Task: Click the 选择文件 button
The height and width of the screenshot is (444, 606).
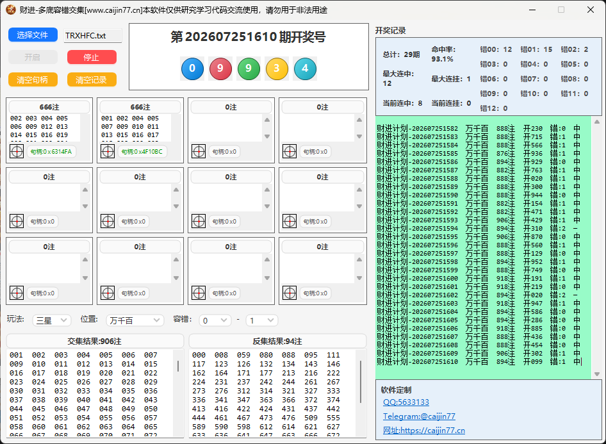Action: [33, 35]
